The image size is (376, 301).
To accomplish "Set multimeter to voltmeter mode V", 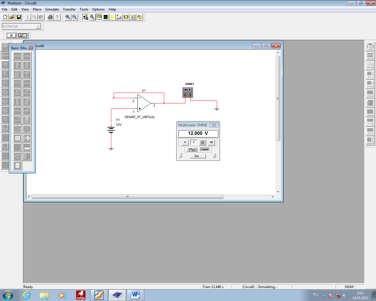I will click(x=194, y=142).
